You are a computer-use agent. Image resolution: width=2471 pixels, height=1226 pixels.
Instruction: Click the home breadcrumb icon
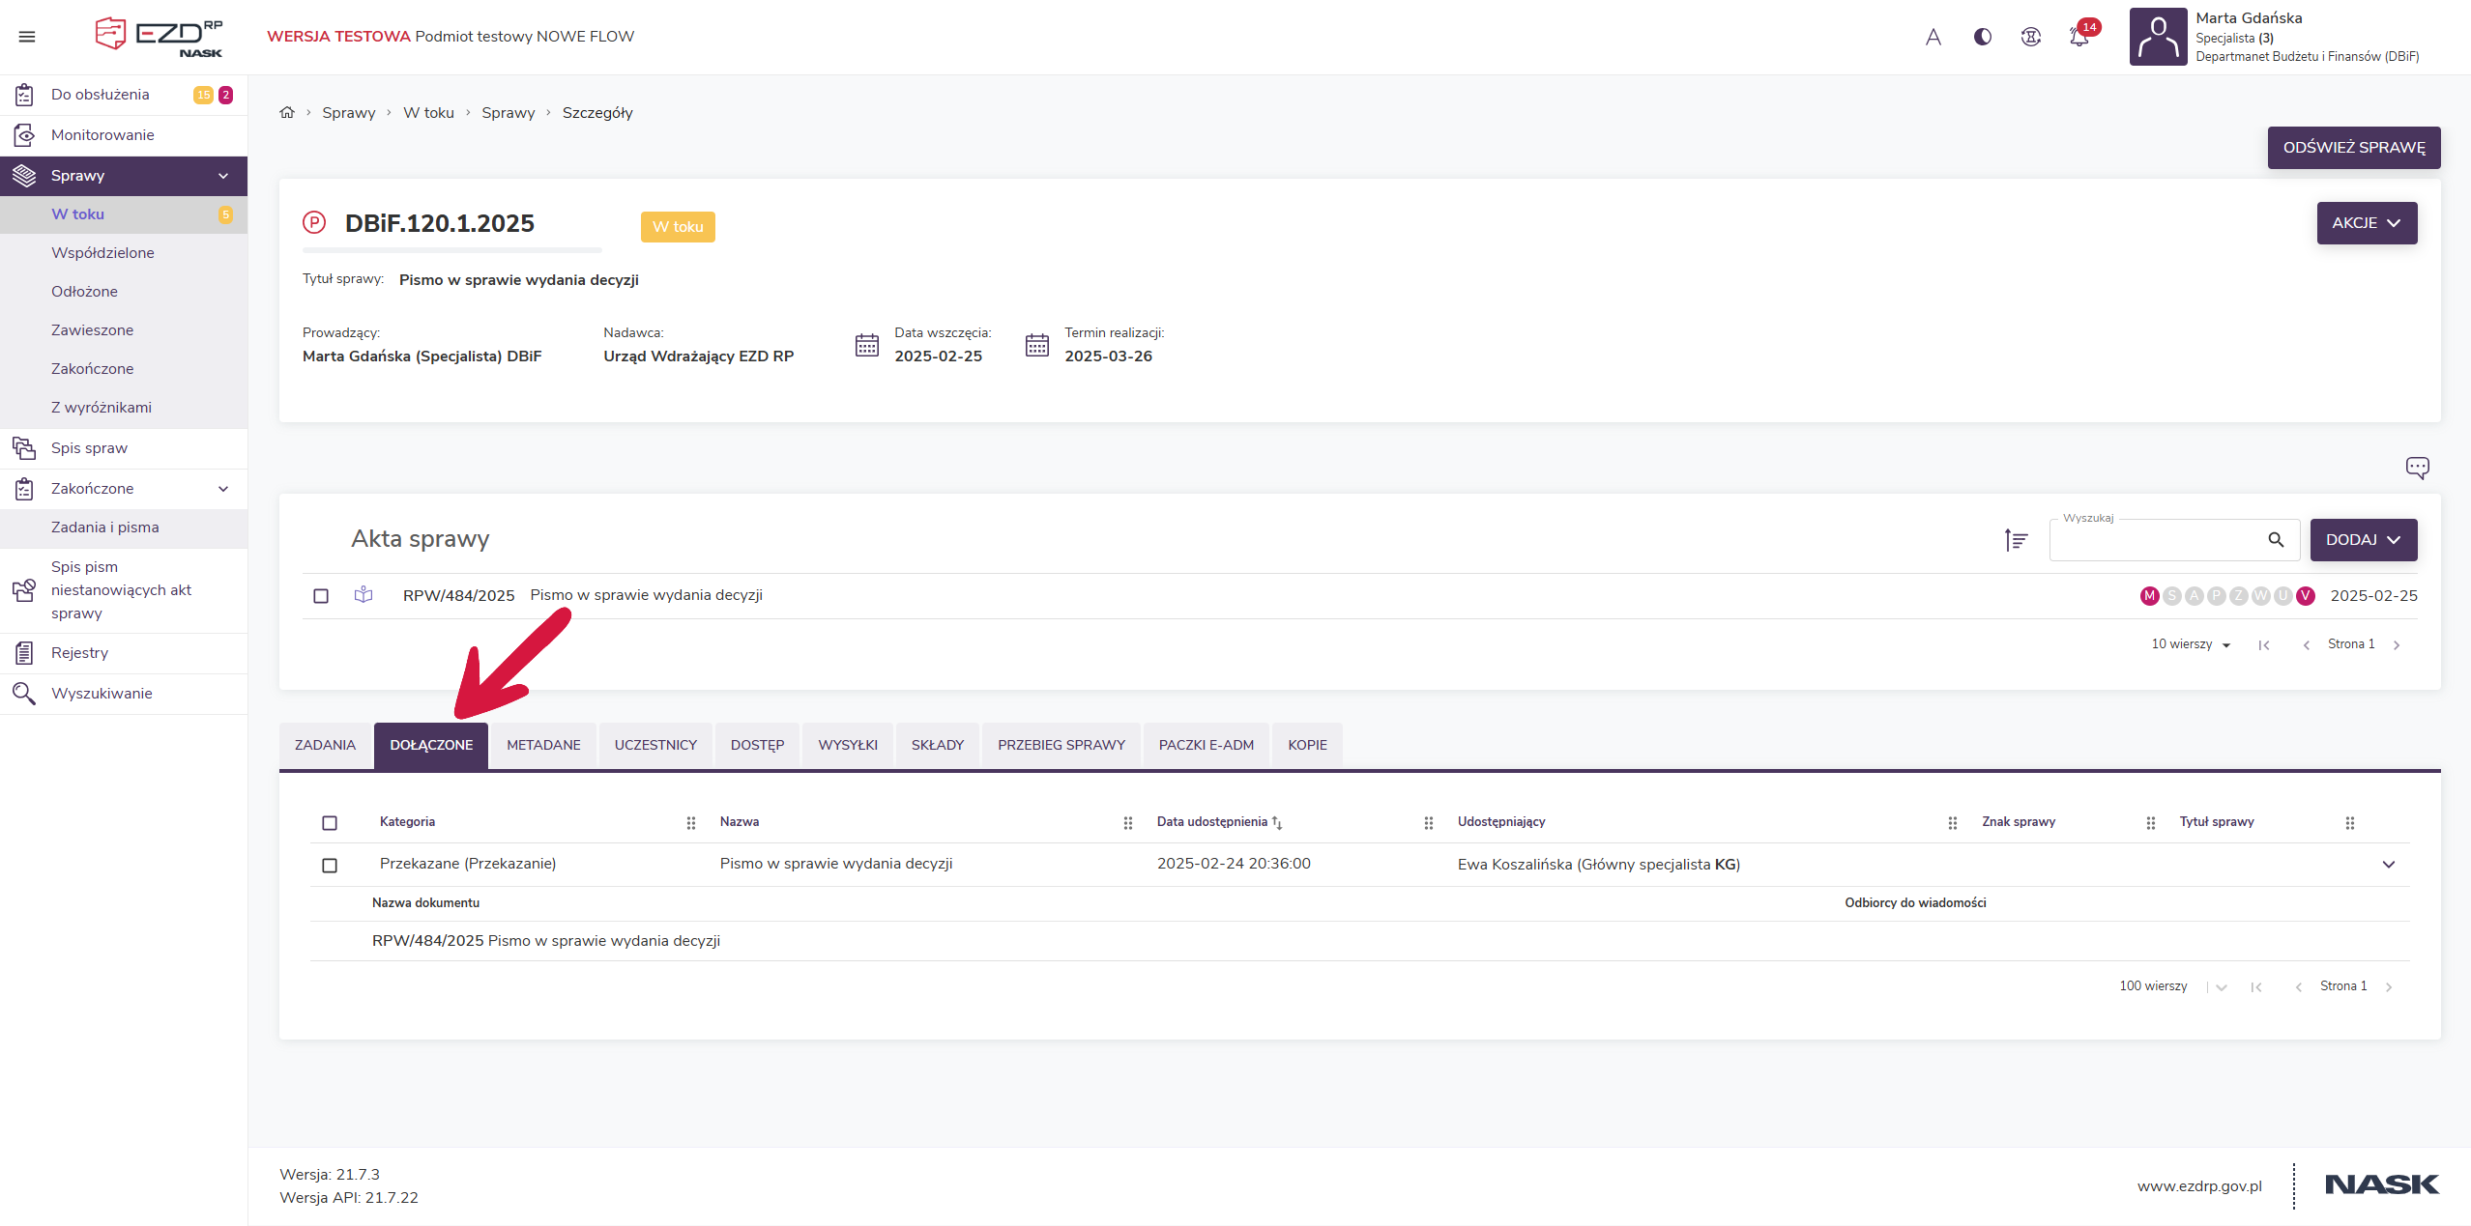pyautogui.click(x=287, y=112)
